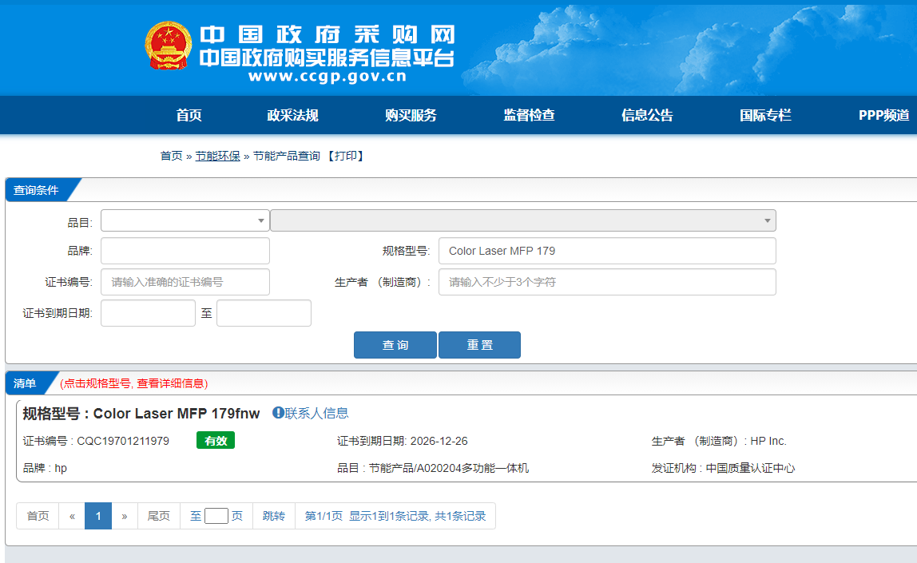Click the 查询 search button

point(395,345)
